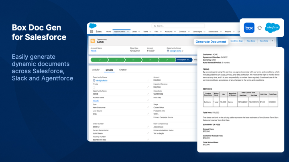Open the App Launcher grid icon
This screenshot has width=289, height=162.
point(91,31)
